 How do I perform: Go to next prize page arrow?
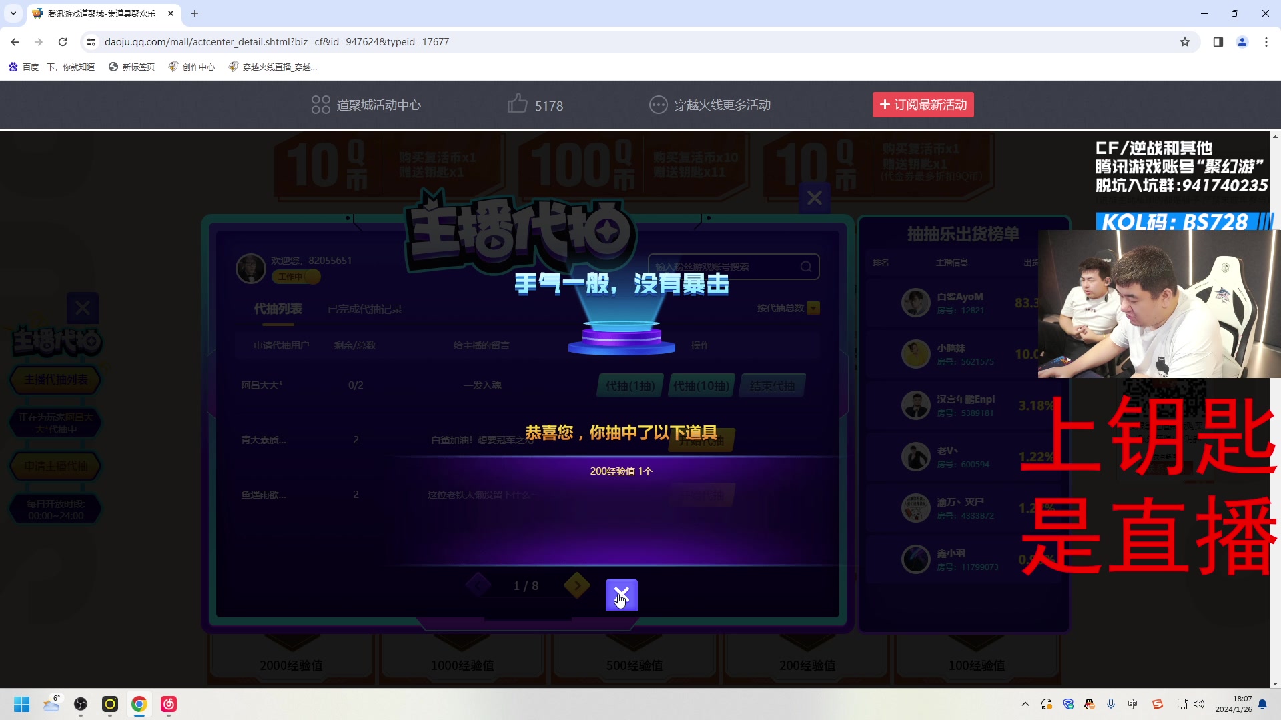576,585
